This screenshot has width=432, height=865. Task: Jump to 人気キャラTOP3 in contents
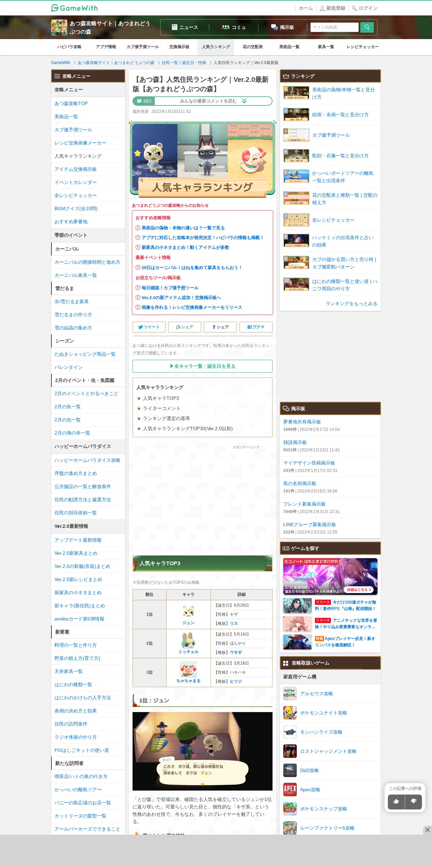point(161,398)
